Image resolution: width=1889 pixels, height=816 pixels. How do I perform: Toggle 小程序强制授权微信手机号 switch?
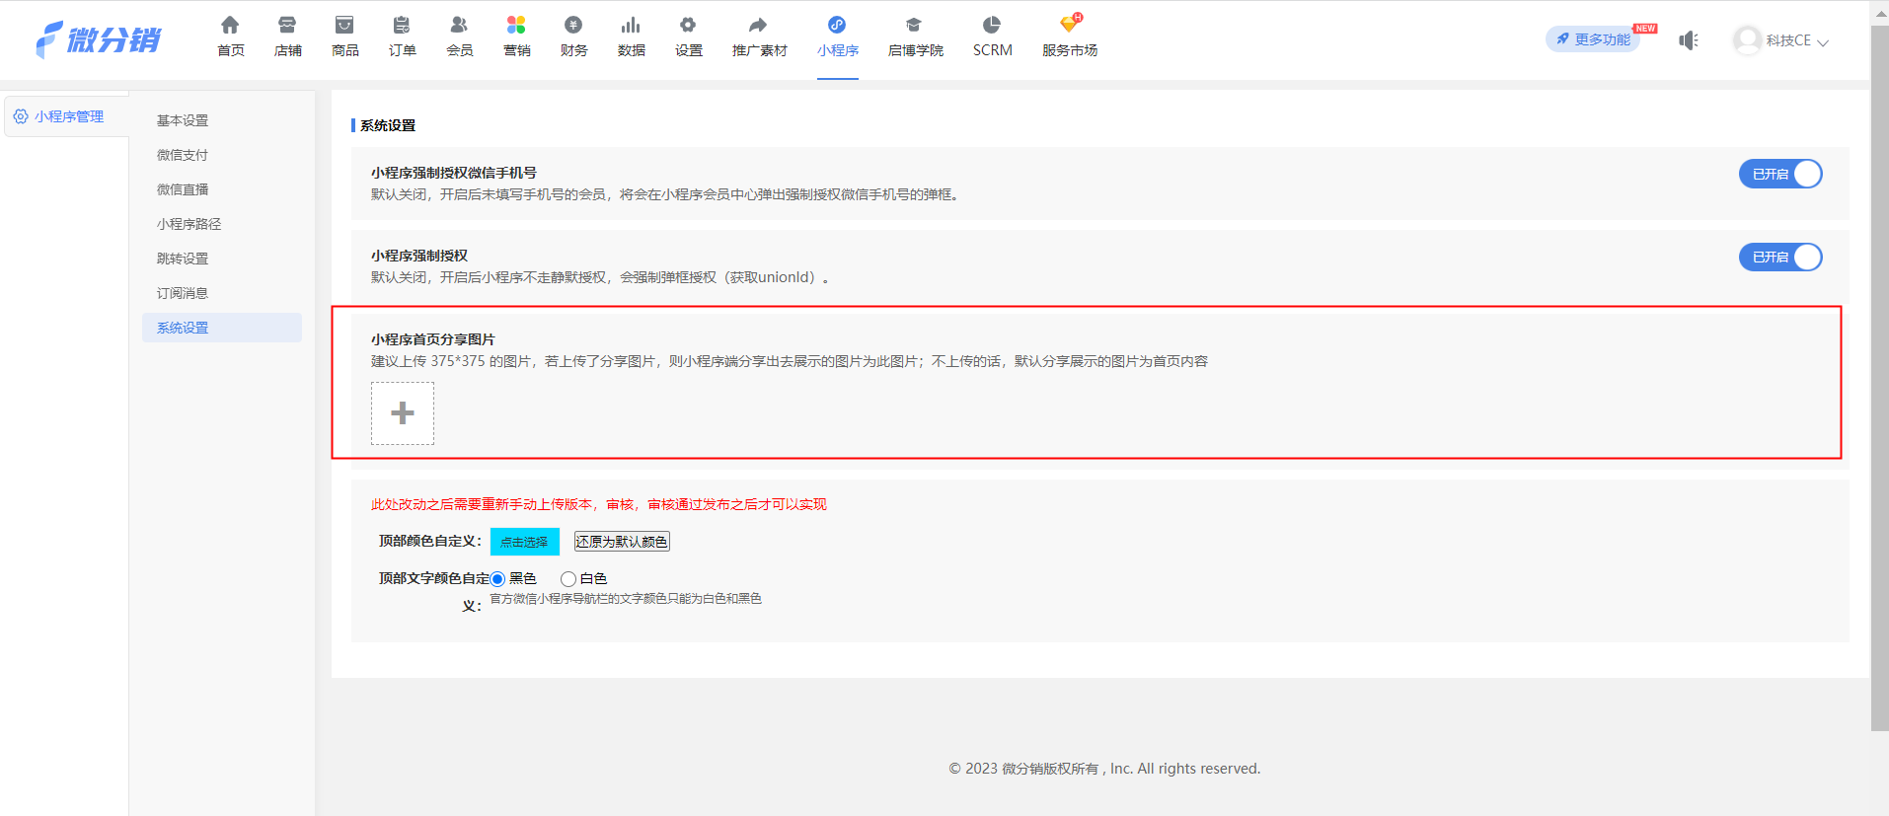click(1779, 174)
